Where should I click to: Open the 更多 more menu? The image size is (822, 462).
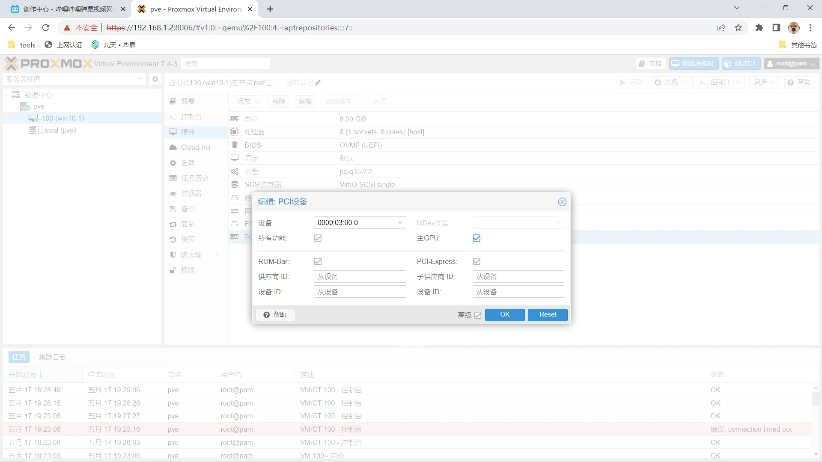coord(764,82)
